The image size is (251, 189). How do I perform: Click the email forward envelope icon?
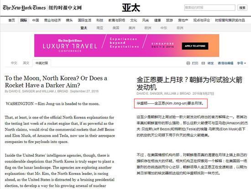point(203,63)
